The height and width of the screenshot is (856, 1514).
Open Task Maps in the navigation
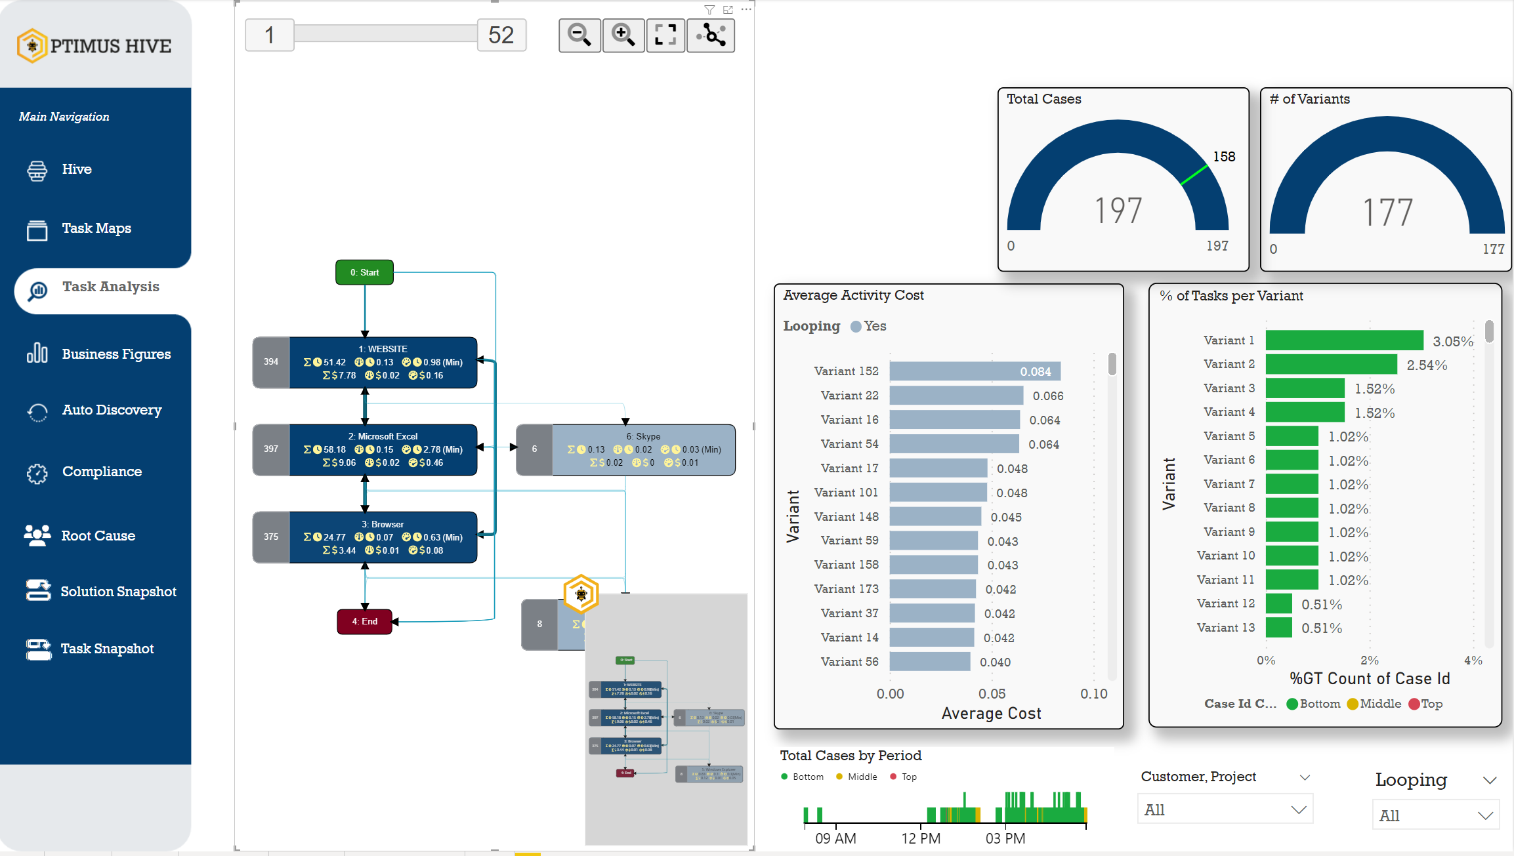coord(96,228)
